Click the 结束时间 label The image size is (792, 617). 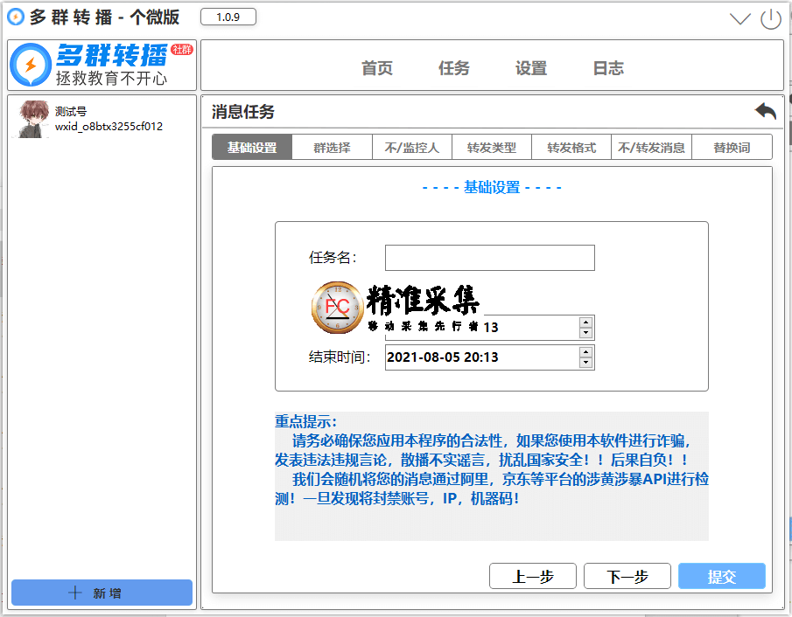coord(340,357)
